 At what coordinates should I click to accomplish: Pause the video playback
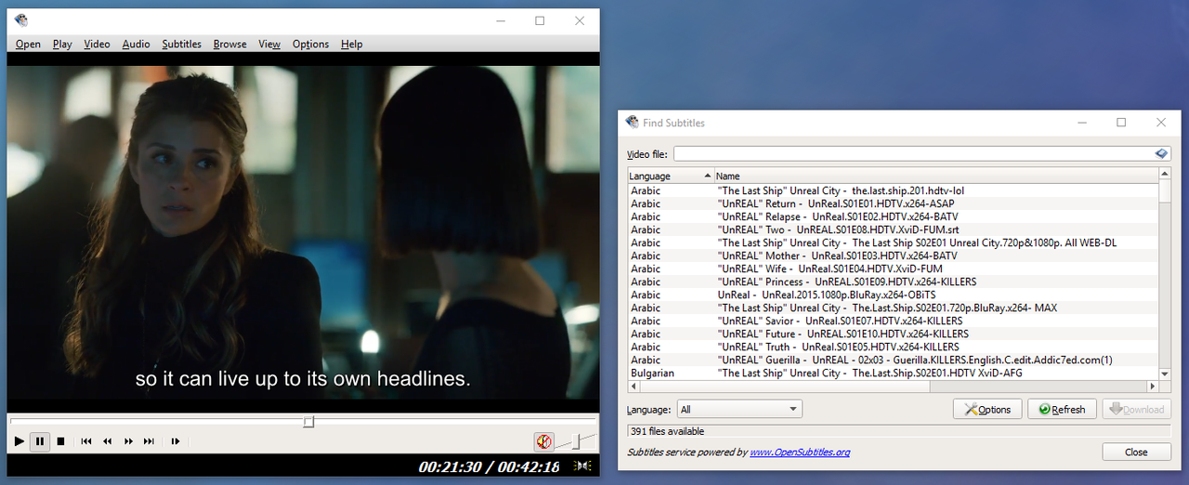39,441
